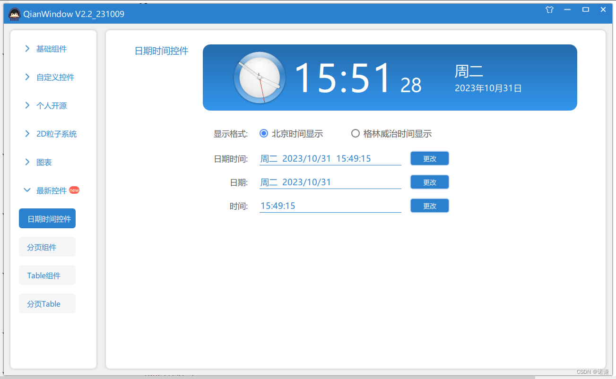
Task: Open the 分页组件 page
Action: pyautogui.click(x=47, y=247)
